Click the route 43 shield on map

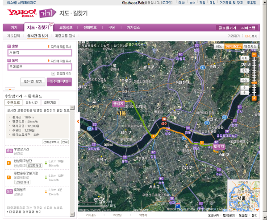coord(225,118)
